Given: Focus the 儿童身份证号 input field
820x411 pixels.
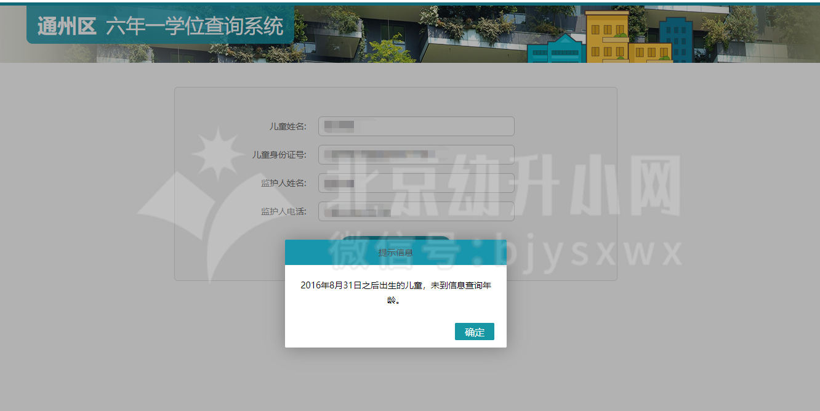Looking at the screenshot, I should 416,155.
